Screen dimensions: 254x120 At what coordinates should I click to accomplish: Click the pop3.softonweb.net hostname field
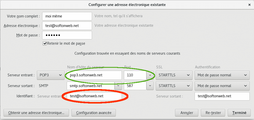(x=94, y=75)
